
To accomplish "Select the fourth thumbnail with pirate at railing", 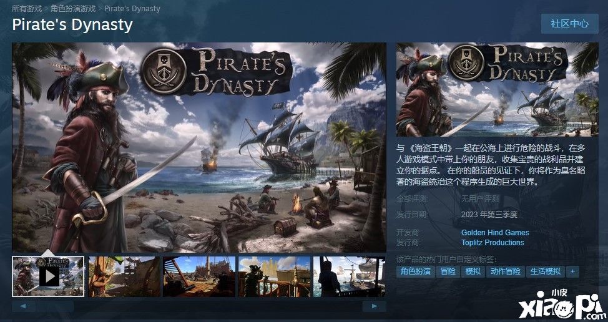I will click(274, 276).
